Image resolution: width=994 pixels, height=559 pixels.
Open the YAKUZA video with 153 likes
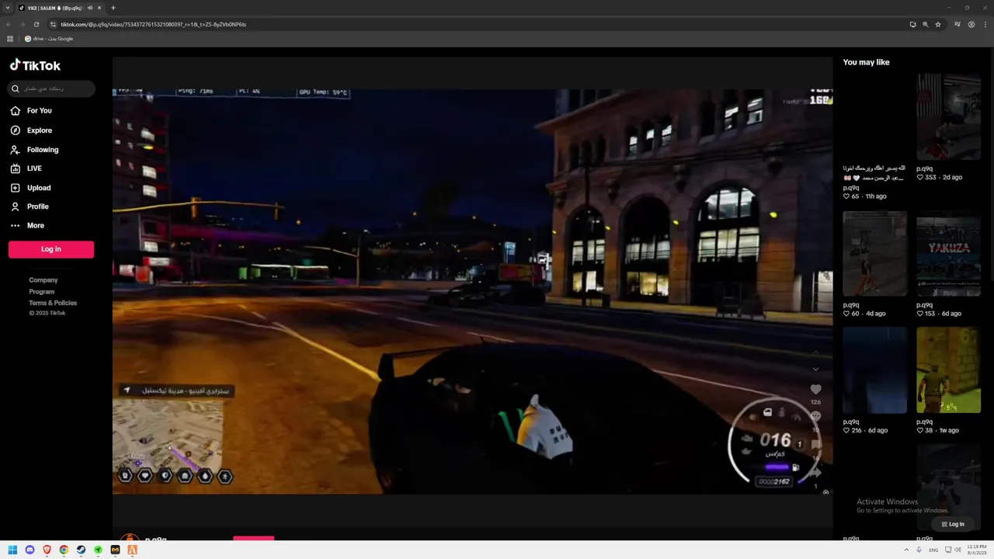pyautogui.click(x=948, y=253)
